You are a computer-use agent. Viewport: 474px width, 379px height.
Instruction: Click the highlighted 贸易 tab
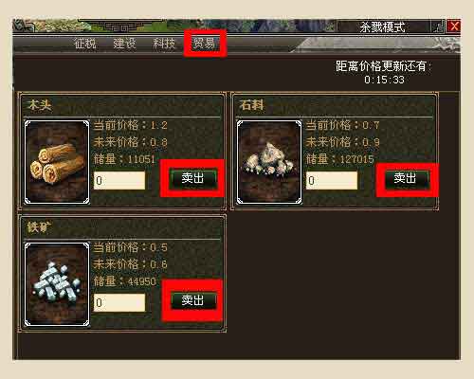[x=204, y=44]
